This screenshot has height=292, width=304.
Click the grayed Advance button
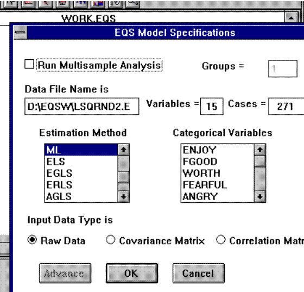[x=65, y=273]
